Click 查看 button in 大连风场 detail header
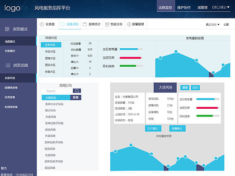Screen dimensions: 235x176 coord(185,88)
